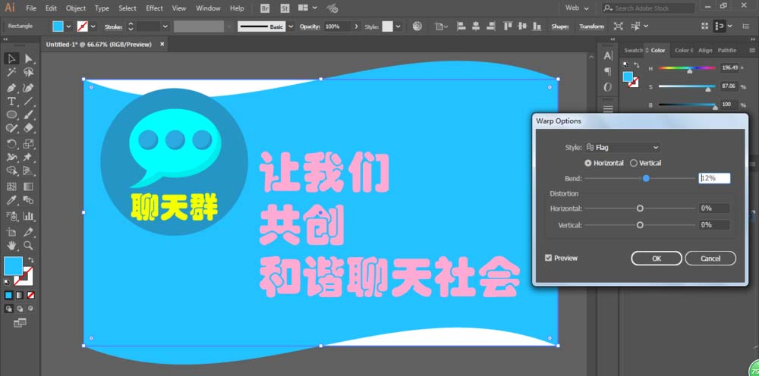Expand fill color dropdown in control bar

pos(68,27)
